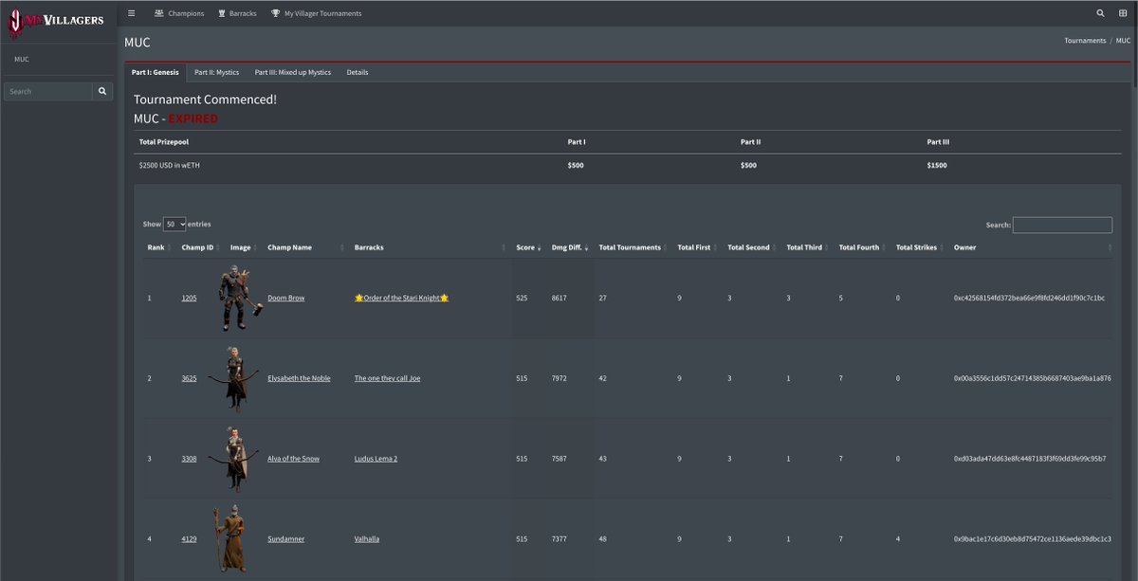Sort table by Champ Name column

pyautogui.click(x=306, y=247)
